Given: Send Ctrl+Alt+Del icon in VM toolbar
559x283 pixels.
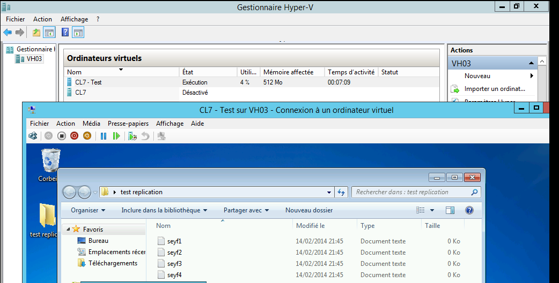Looking at the screenshot, I should (33, 136).
